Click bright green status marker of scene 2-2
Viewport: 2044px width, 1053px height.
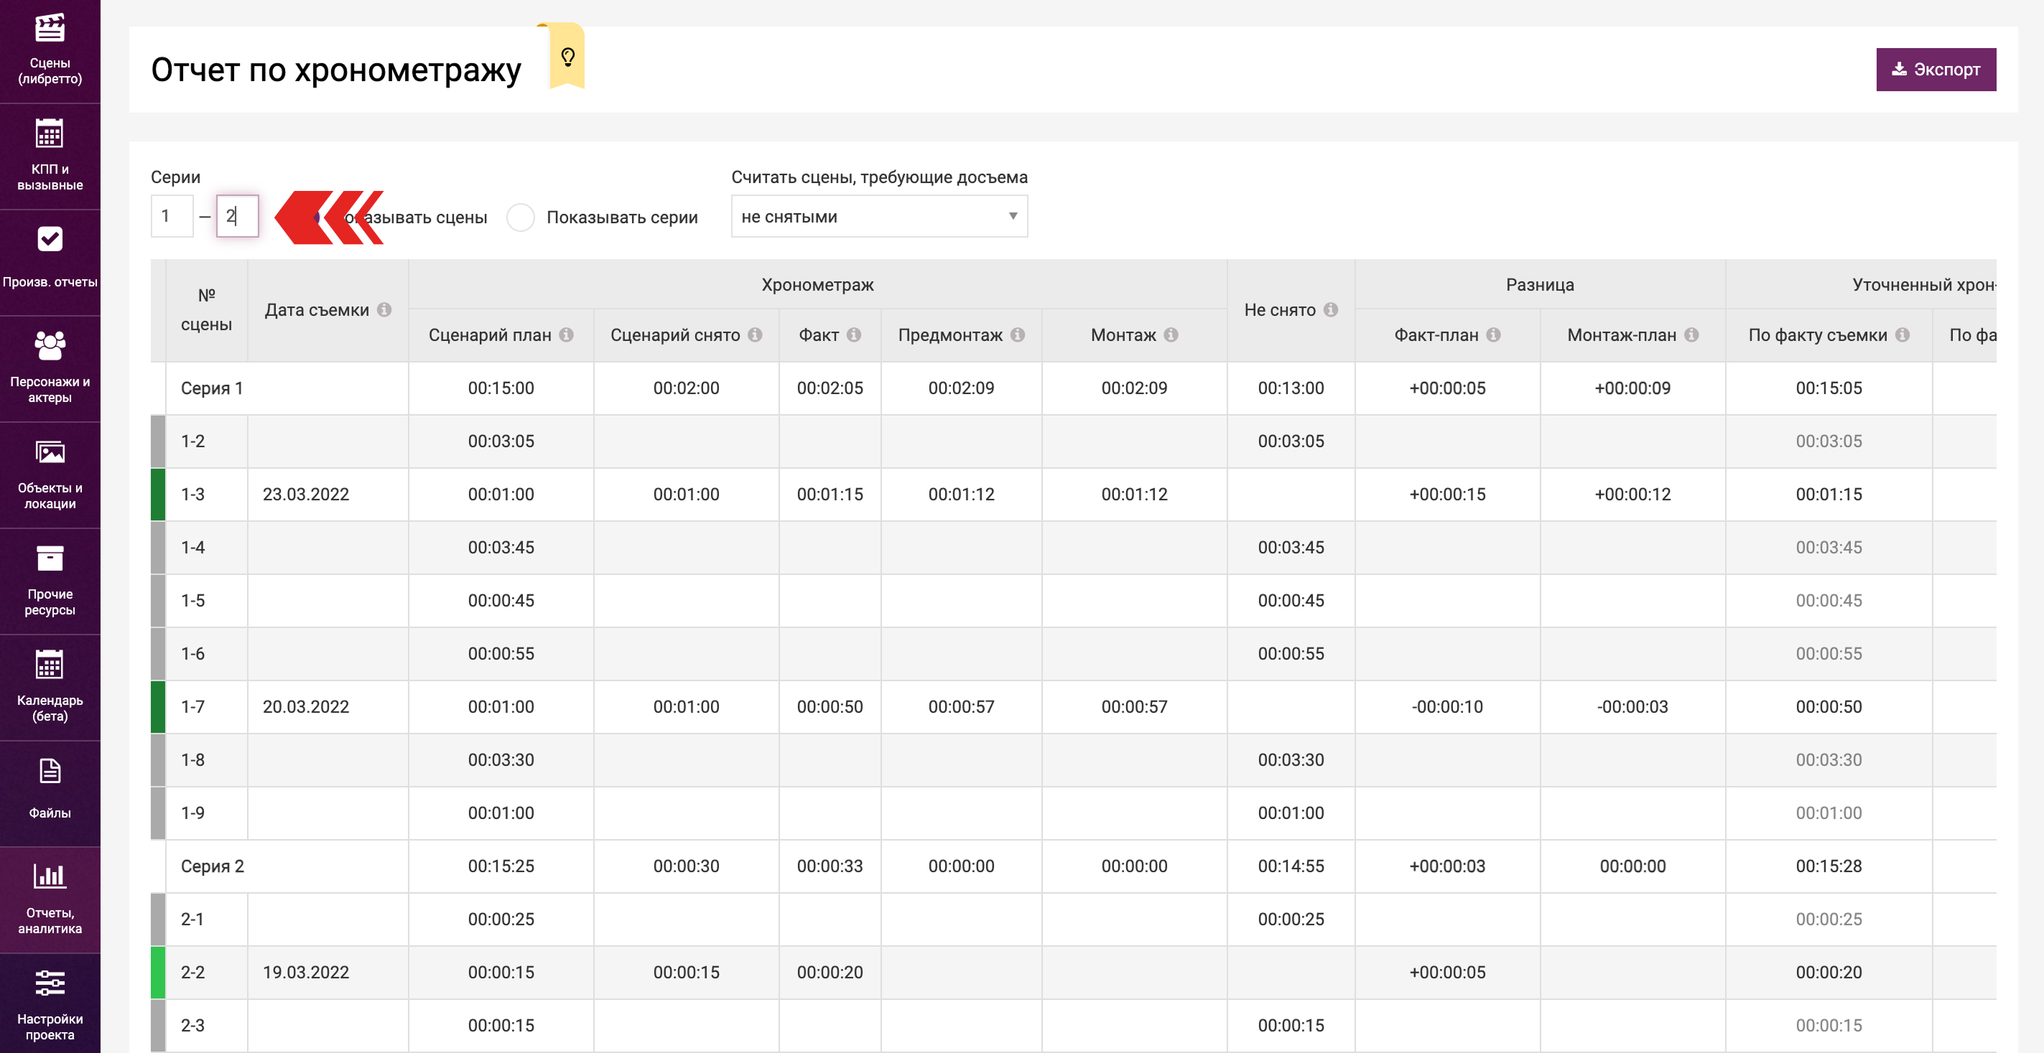(x=158, y=972)
